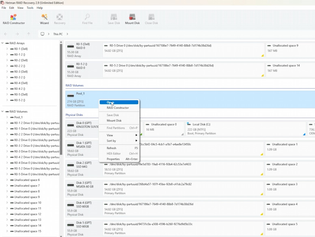Viewport: 315px width, 237px height.
Task: Open the View menu in menu bar
Action: pos(20,8)
